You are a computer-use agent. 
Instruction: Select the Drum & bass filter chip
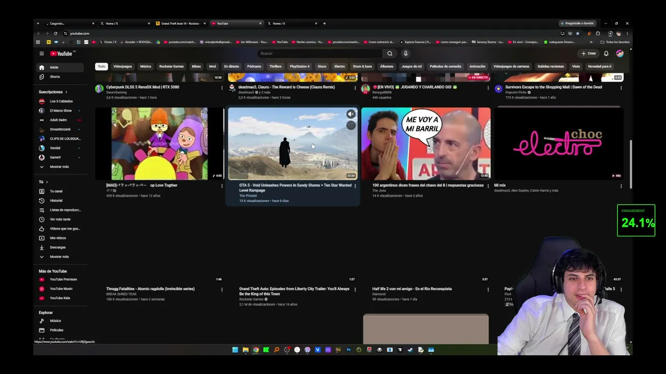tap(363, 66)
